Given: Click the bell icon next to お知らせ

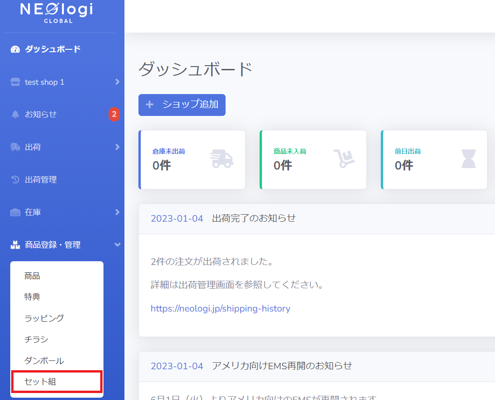Looking at the screenshot, I should point(15,114).
